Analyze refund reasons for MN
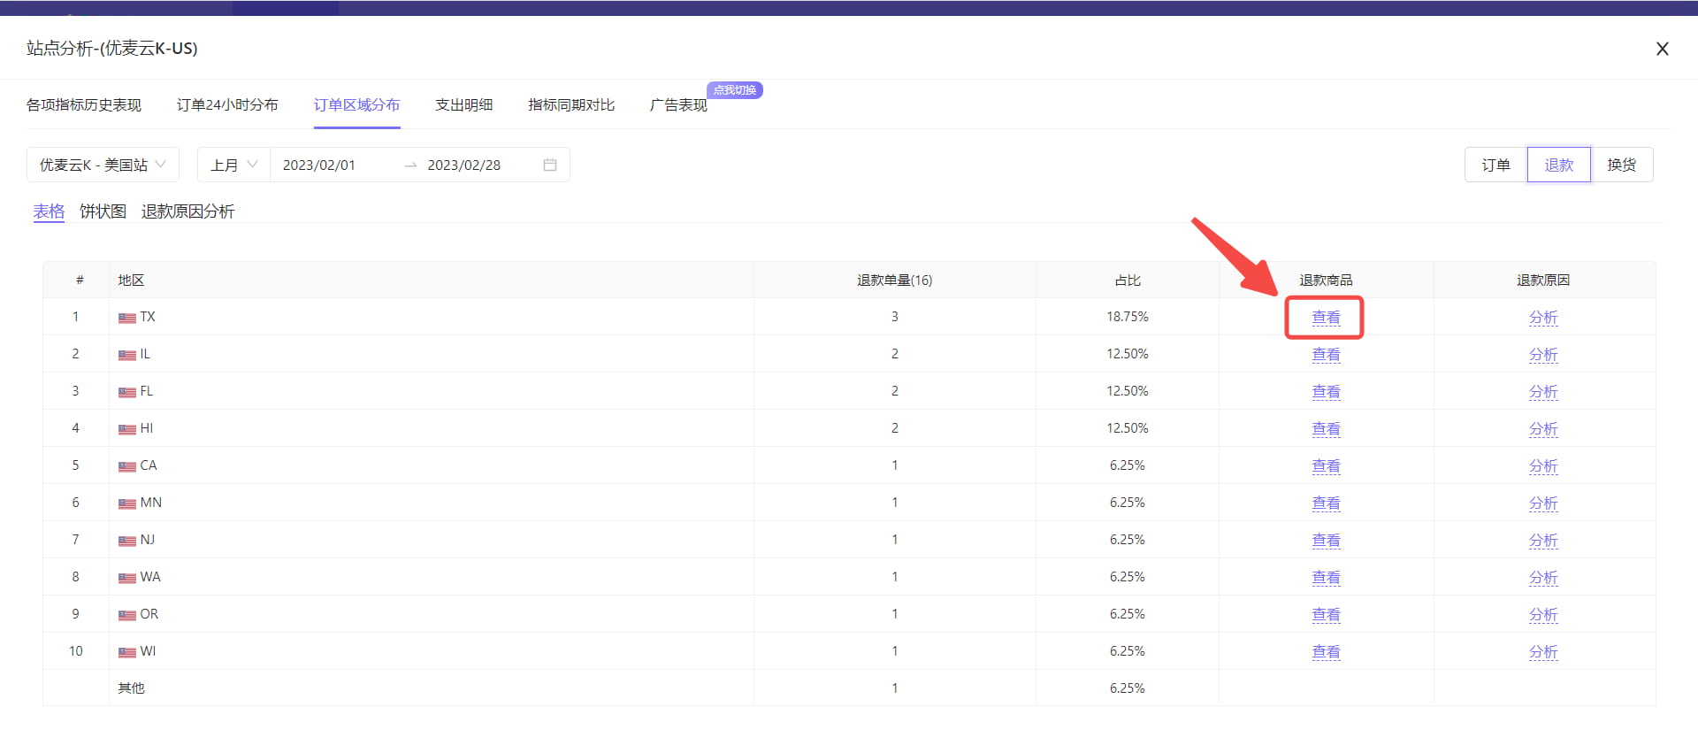Viewport: 1698px width, 730px height. [1543, 503]
